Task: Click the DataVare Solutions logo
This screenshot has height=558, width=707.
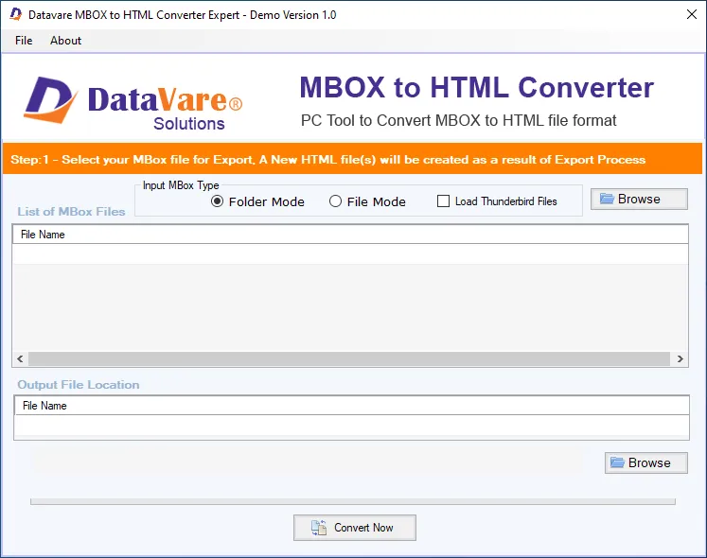Action: [x=133, y=104]
